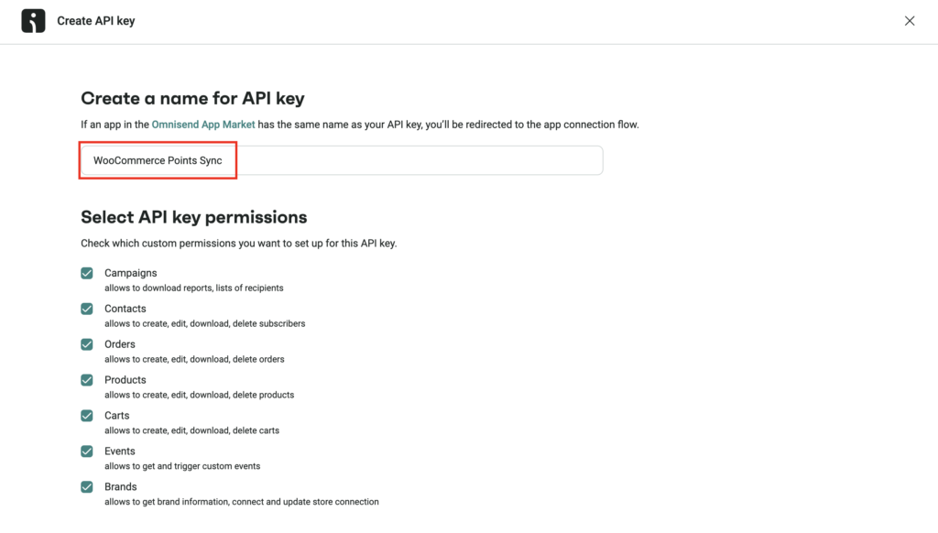Disable the Orders permission checkbox
938x533 pixels.
click(87, 344)
